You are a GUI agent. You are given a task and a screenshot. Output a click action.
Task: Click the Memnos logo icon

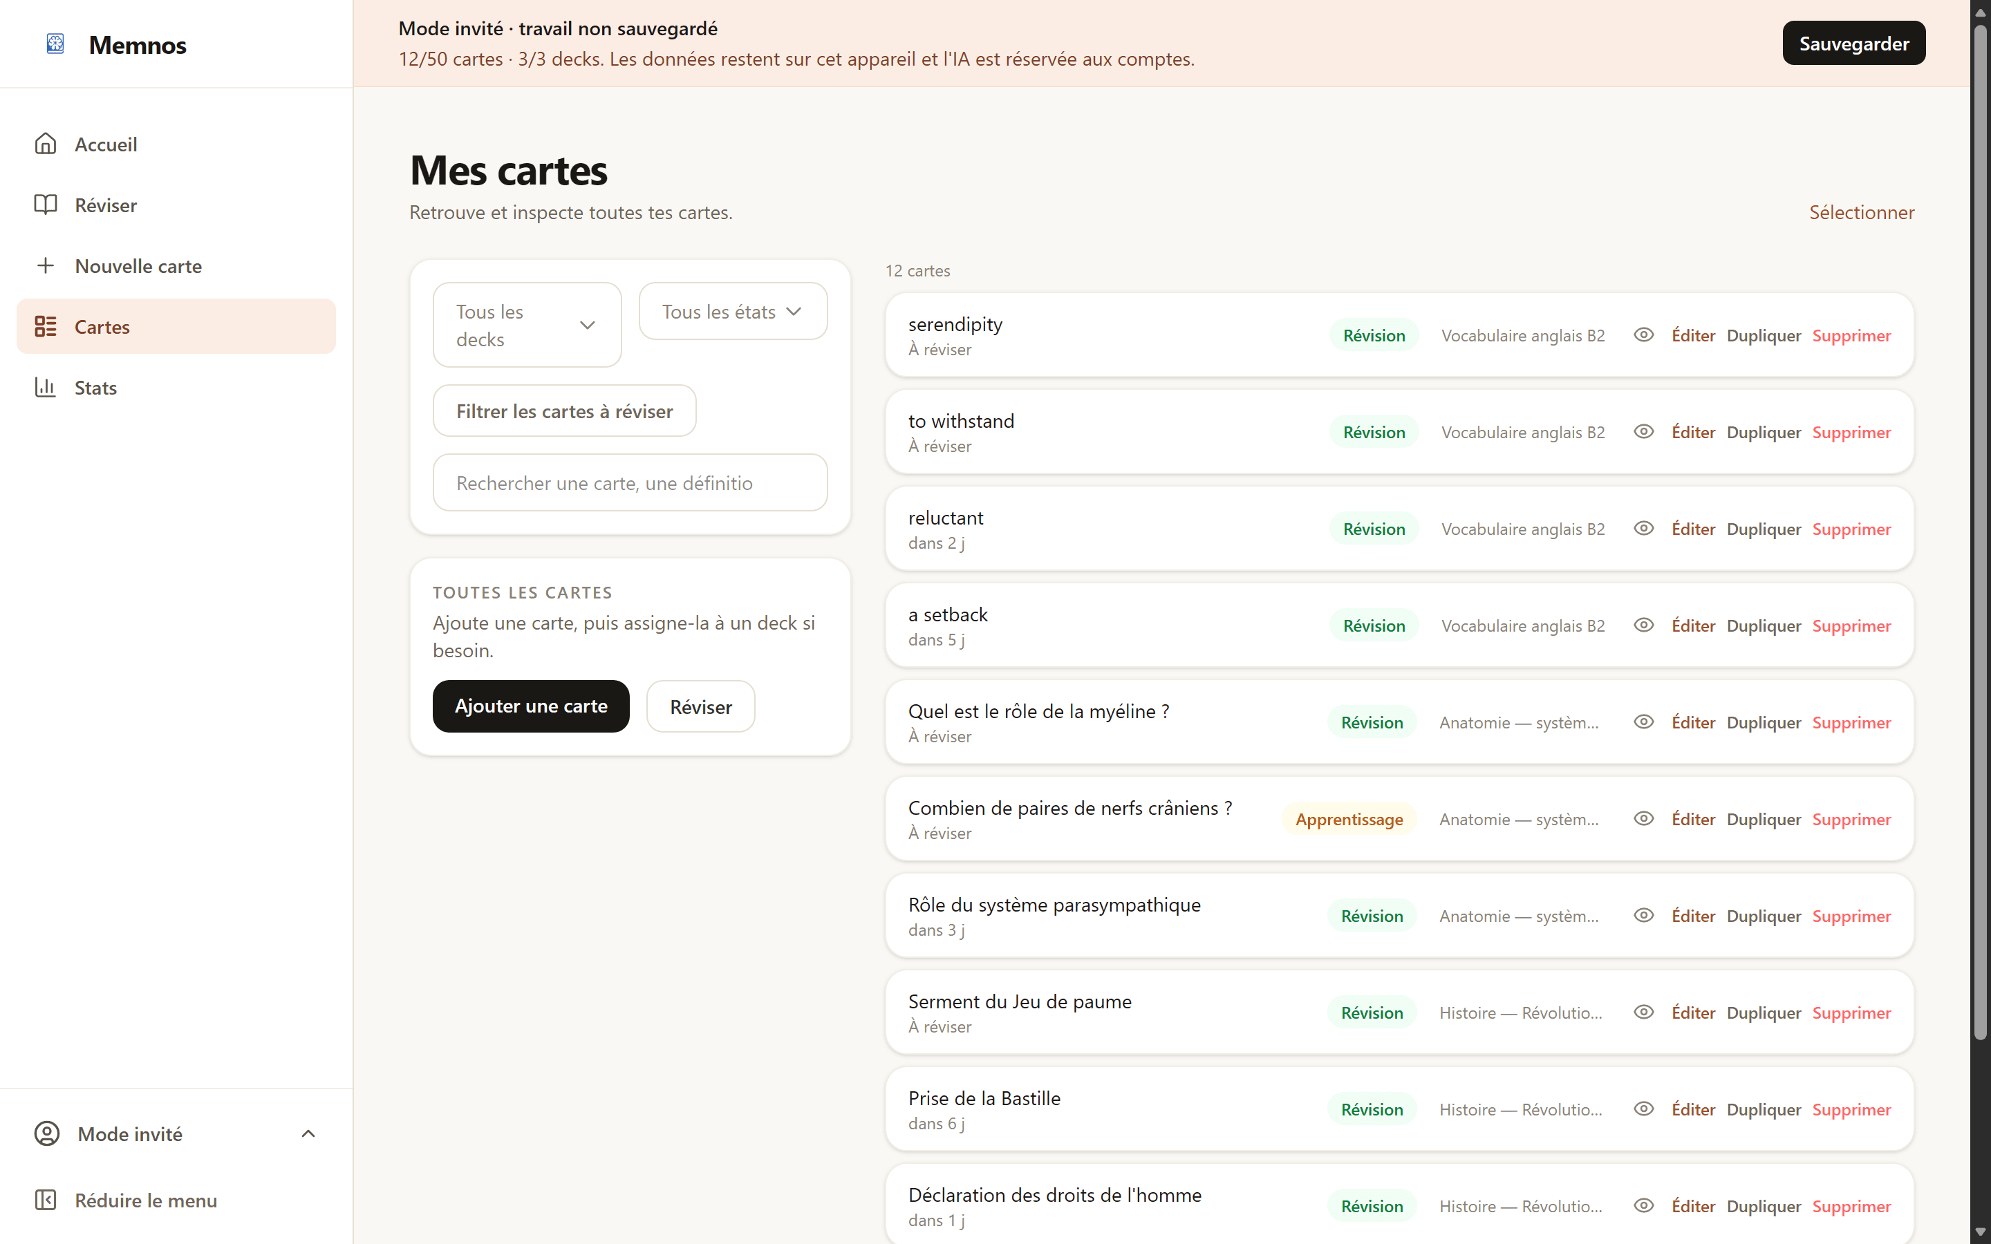[55, 44]
